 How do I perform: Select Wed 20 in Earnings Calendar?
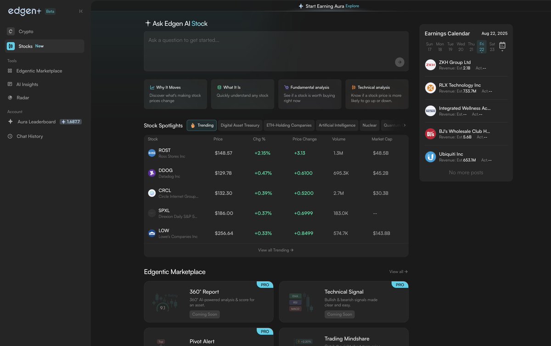point(461,47)
